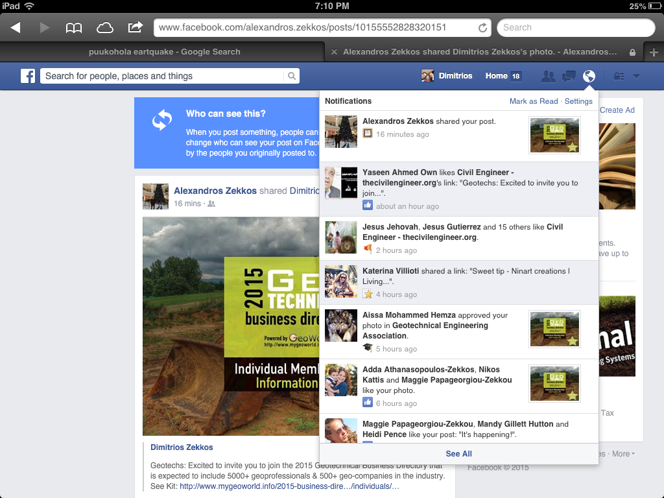This screenshot has height=498, width=664.
Task: Click thumbnail in the 16 minutes ago notification
Action: tap(555, 135)
